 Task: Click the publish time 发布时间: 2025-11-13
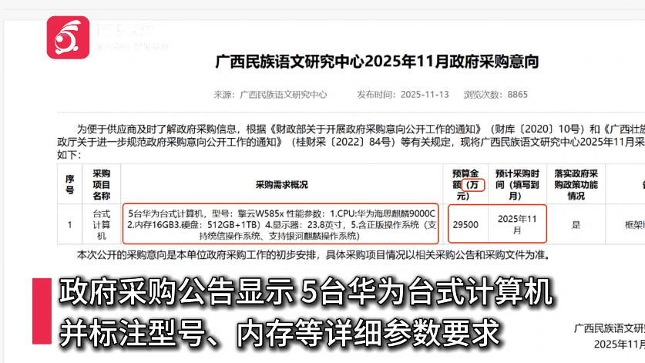click(403, 95)
